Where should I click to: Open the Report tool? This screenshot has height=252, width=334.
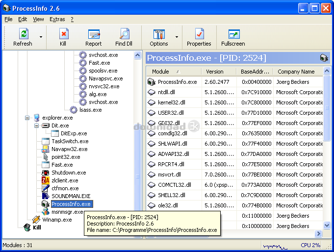click(x=94, y=34)
